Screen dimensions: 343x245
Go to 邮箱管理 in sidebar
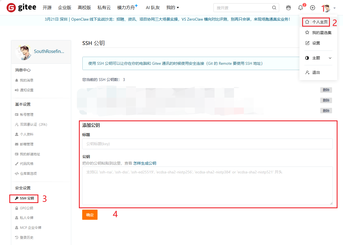tap(27, 144)
